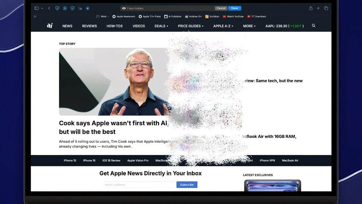
Task: Open Andrew Orr bookmark
Action: (193, 16)
